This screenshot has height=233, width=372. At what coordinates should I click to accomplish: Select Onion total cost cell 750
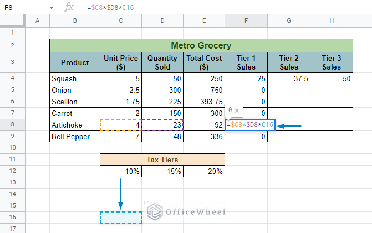coord(204,90)
